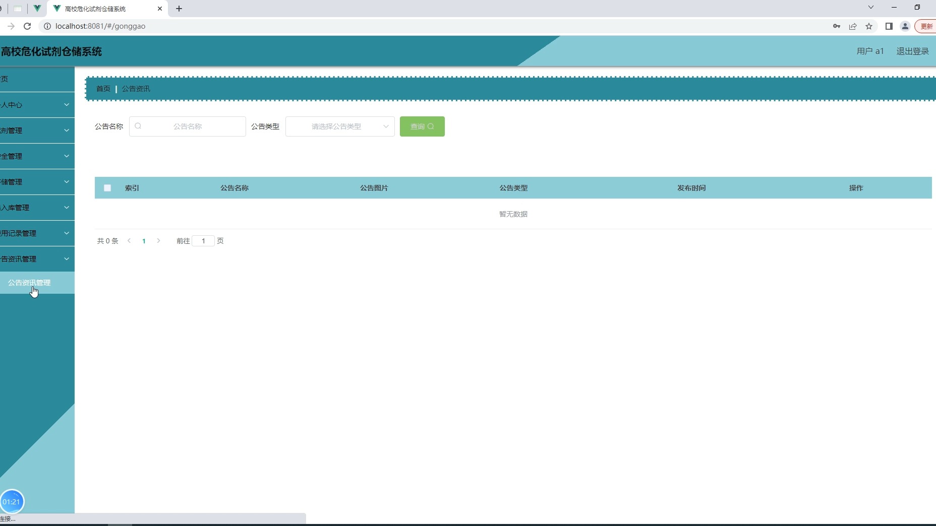Click 首页 in the breadcrumb
Image resolution: width=936 pixels, height=526 pixels.
tap(103, 89)
